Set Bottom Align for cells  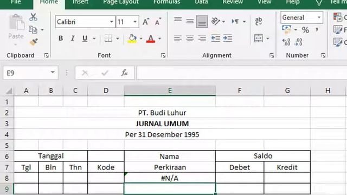202,22
